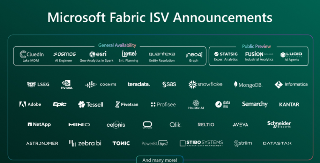This screenshot has width=320, height=163.
Task: Click the NVIDIA logo
Action: click(x=67, y=85)
